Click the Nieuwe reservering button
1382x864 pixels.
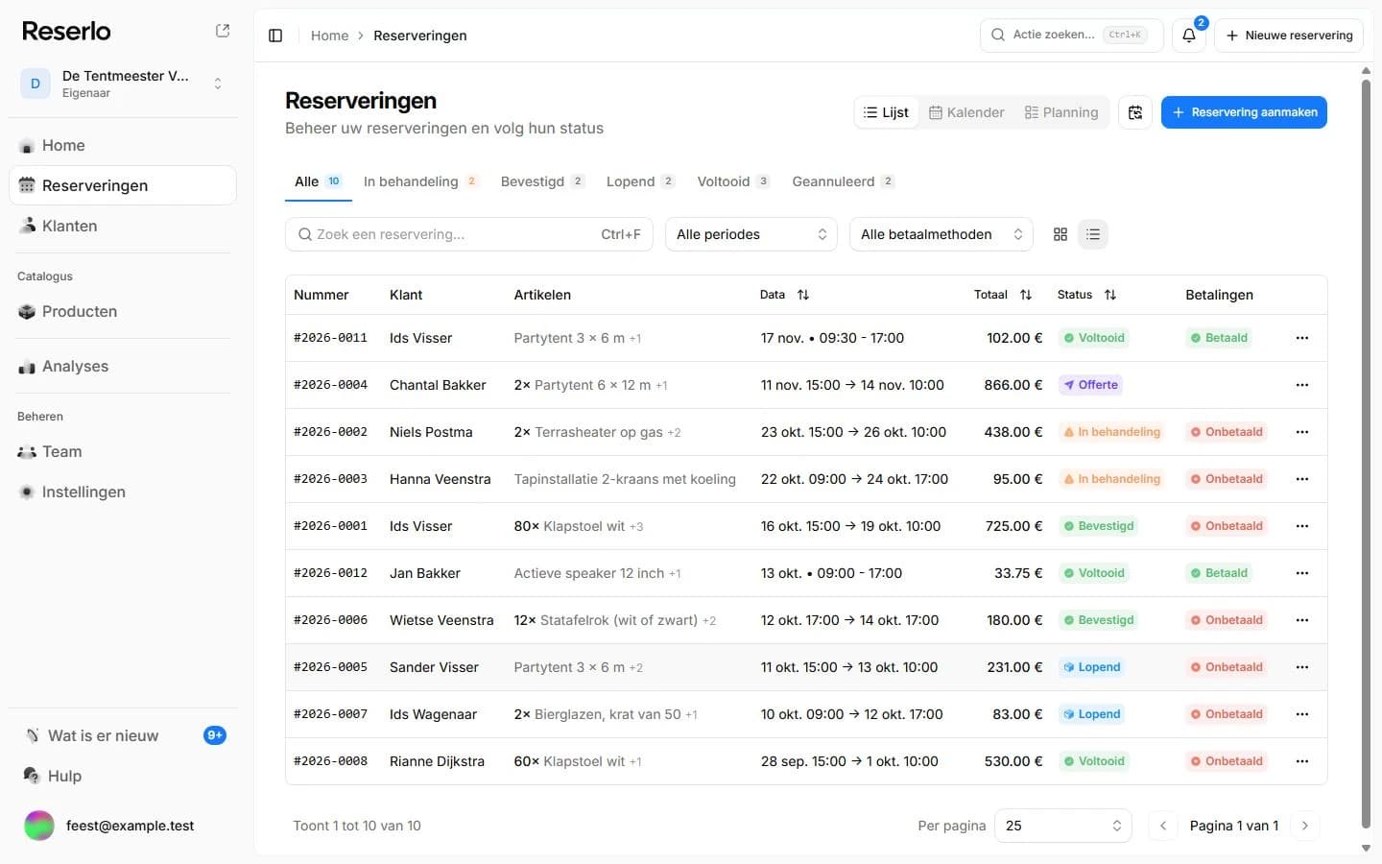click(1289, 36)
